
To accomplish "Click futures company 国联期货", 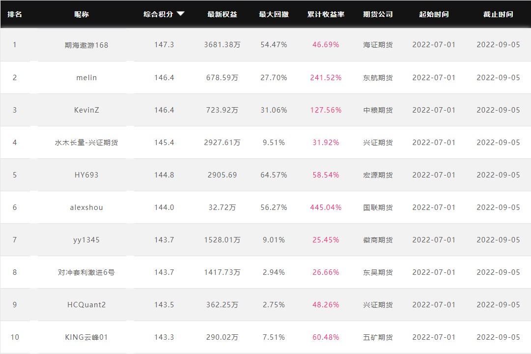I will coord(378,207).
